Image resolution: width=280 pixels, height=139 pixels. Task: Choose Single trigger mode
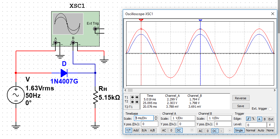coord(239,130)
